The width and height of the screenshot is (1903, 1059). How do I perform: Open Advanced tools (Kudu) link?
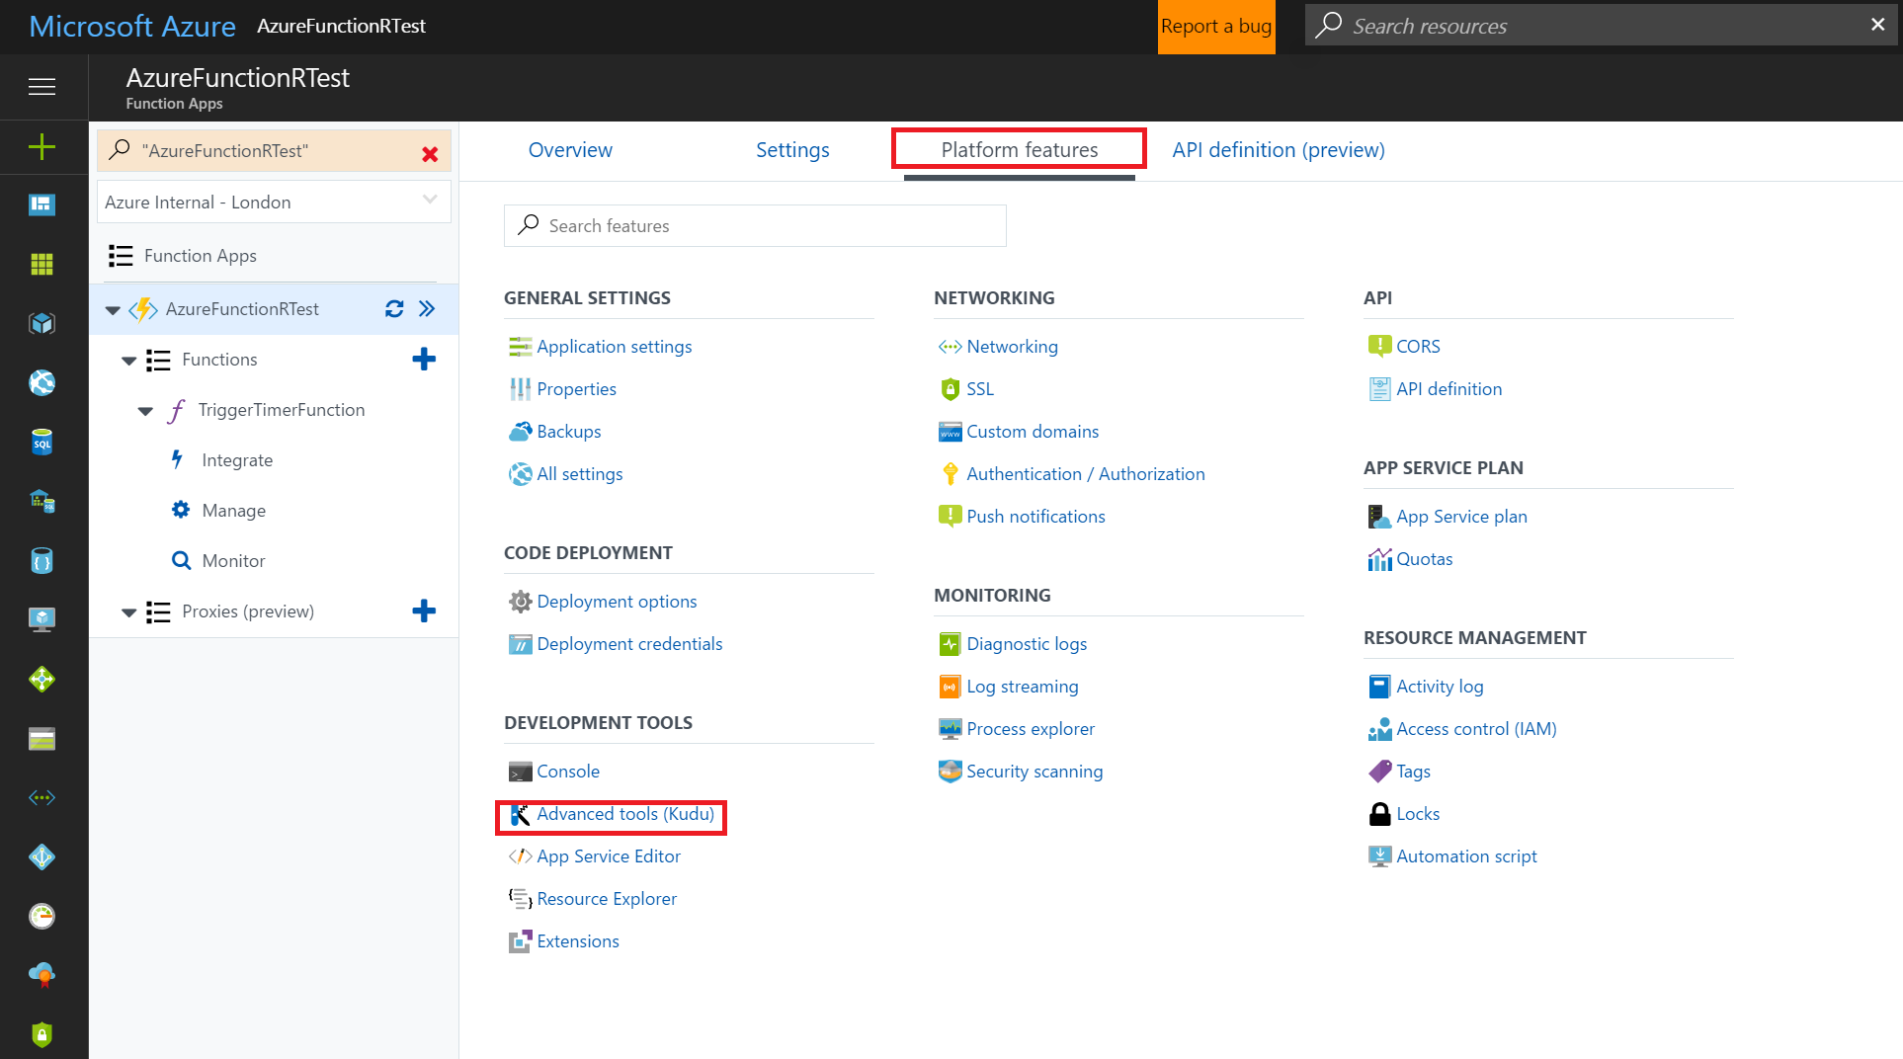point(625,814)
